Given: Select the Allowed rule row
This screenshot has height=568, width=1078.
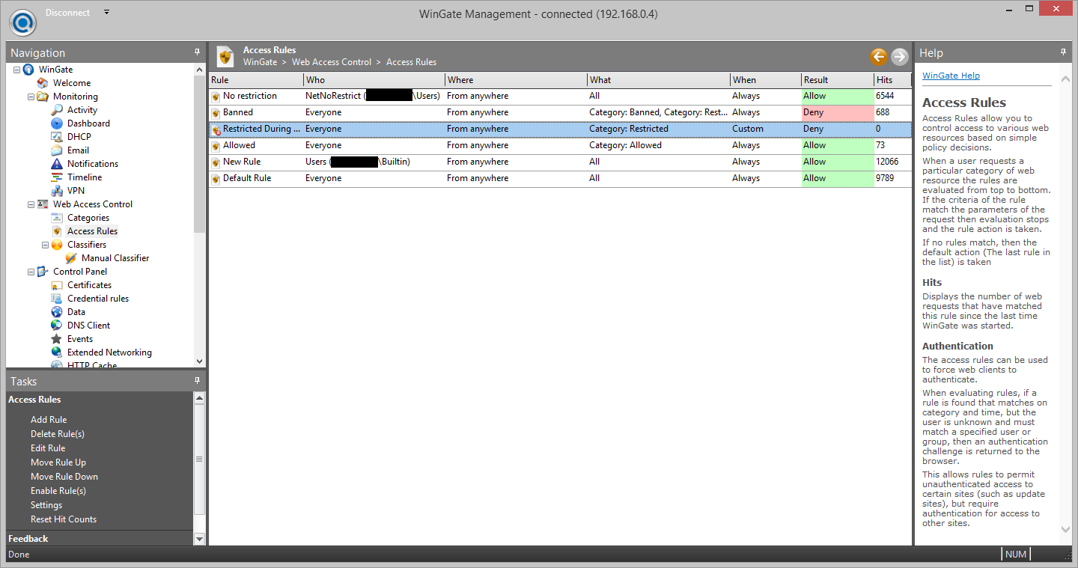Looking at the screenshot, I should [561, 146].
